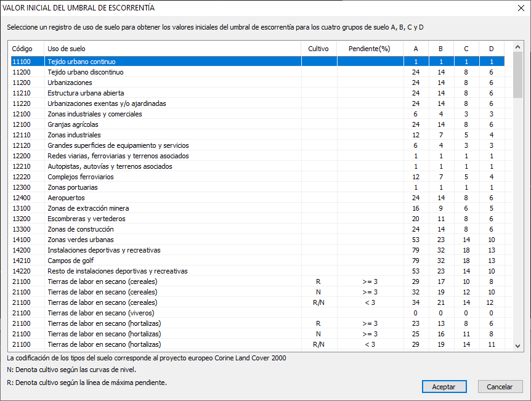This screenshot has width=531, height=401.
Task: Click the scrollbar up arrow
Action: pyautogui.click(x=517, y=47)
